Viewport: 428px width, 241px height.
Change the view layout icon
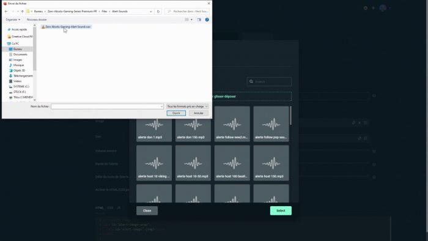[x=186, y=20]
